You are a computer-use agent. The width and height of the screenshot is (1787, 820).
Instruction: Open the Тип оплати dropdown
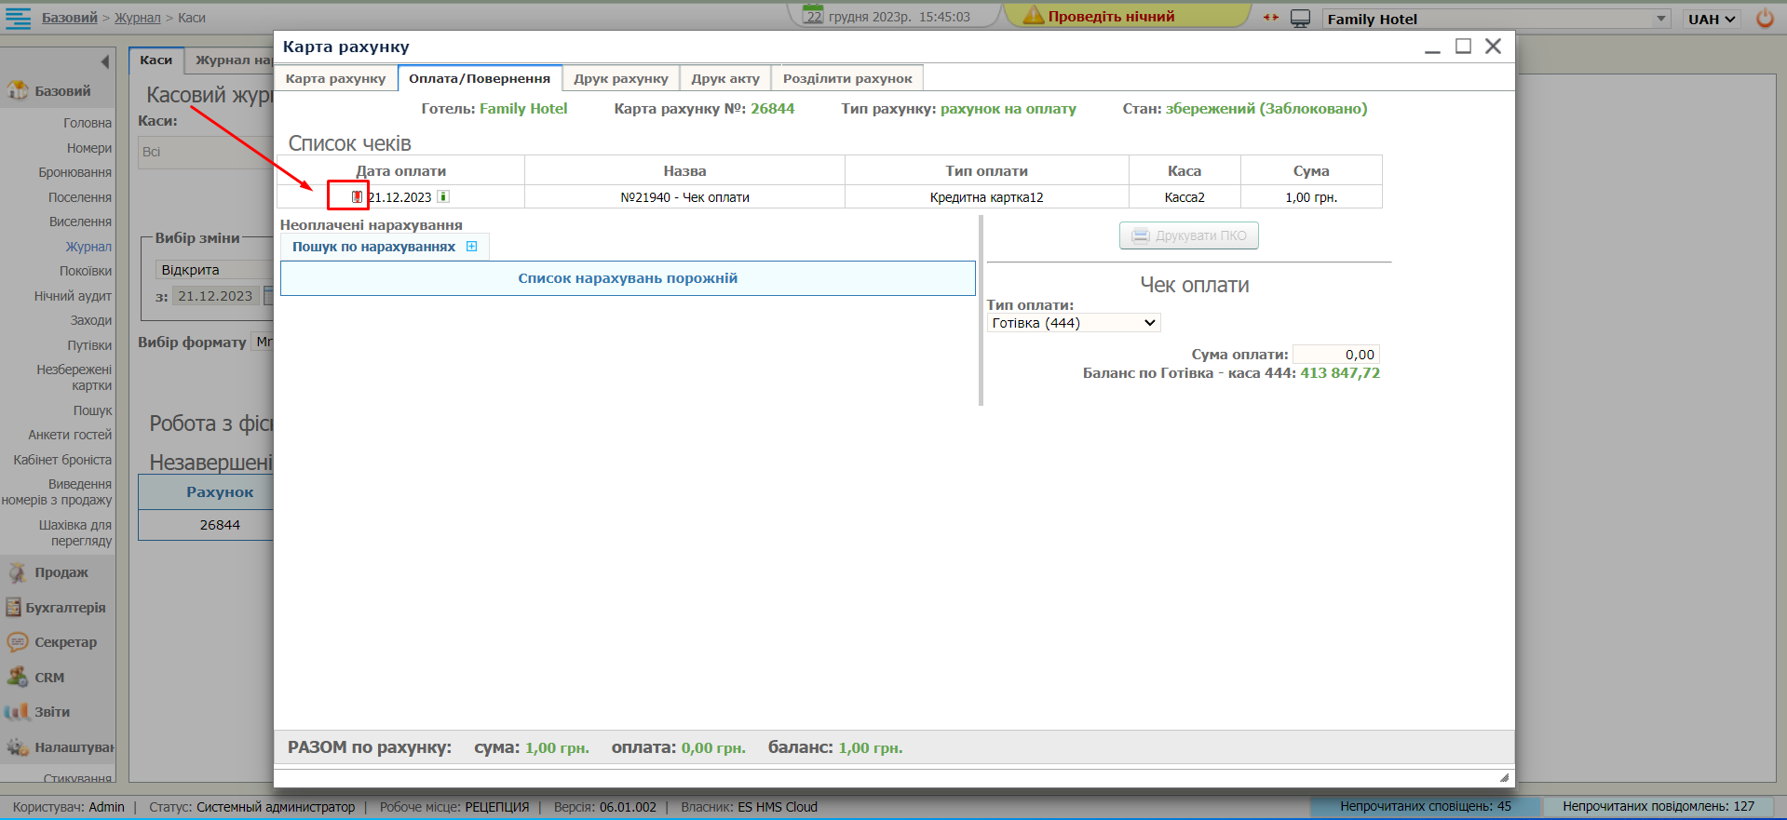1073,323
